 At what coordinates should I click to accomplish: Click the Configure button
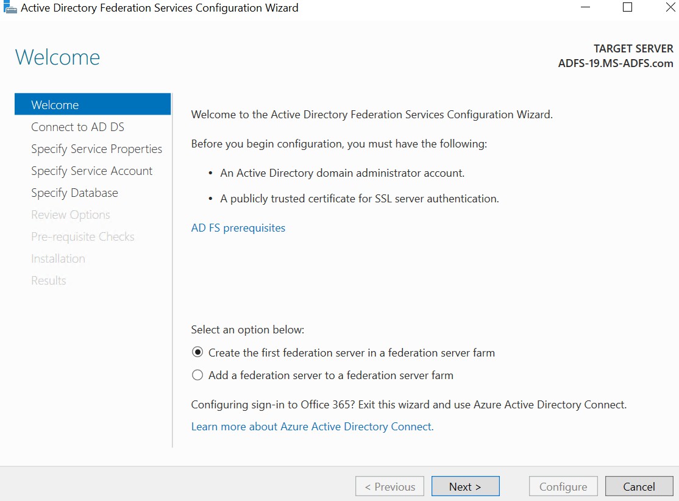(563, 486)
